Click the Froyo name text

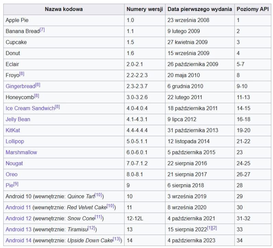pyautogui.click(x=12, y=75)
